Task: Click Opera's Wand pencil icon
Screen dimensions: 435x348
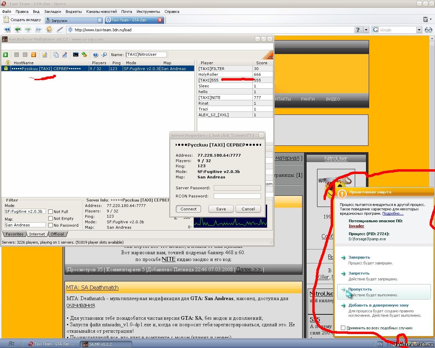Action: pos(60,30)
